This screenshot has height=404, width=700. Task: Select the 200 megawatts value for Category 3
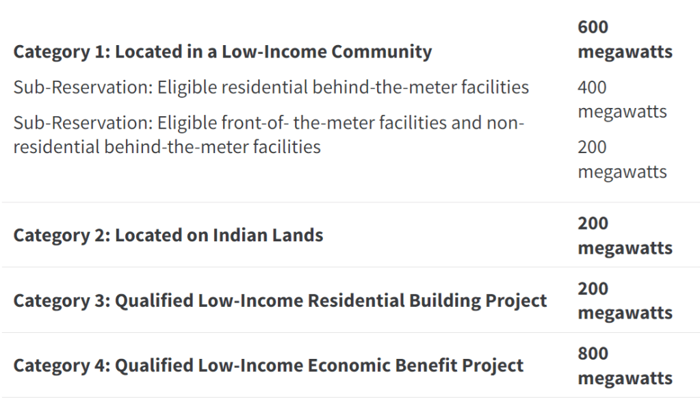[x=624, y=301]
